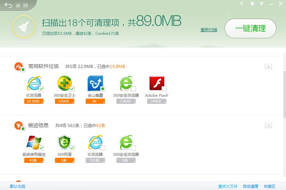
Task: Click the vertical scrollbar thumb
Action: pyautogui.click(x=284, y=94)
